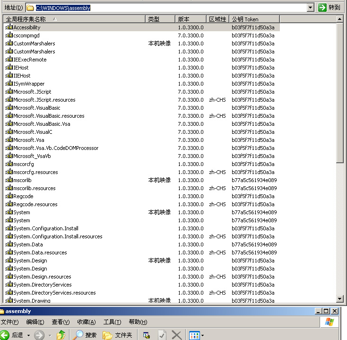Open the views dropdown arrow
The image size is (347, 340).
202,336
